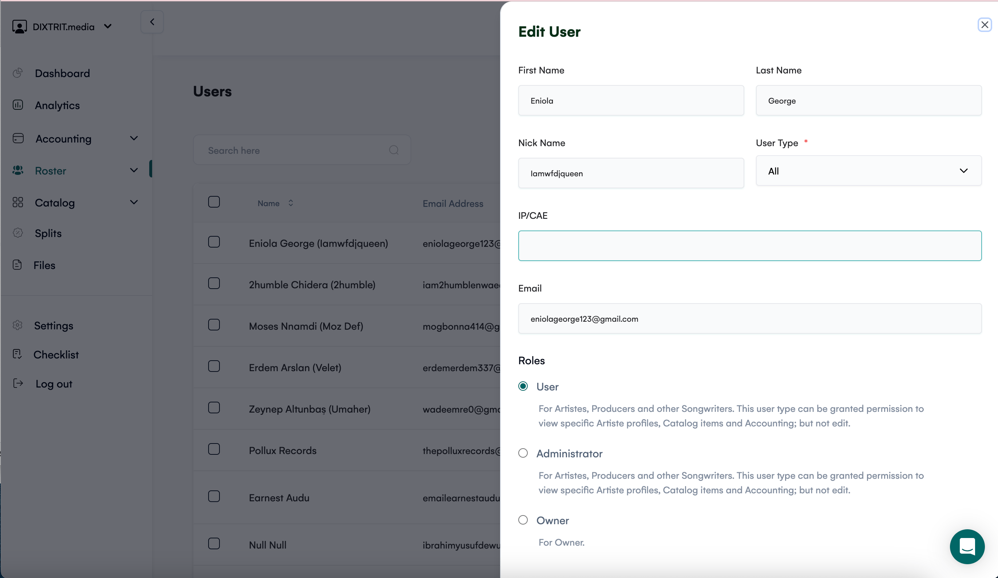Click user name 2humble Chidera (2humble)
Viewport: 998px width, 578px height.
[x=312, y=285]
